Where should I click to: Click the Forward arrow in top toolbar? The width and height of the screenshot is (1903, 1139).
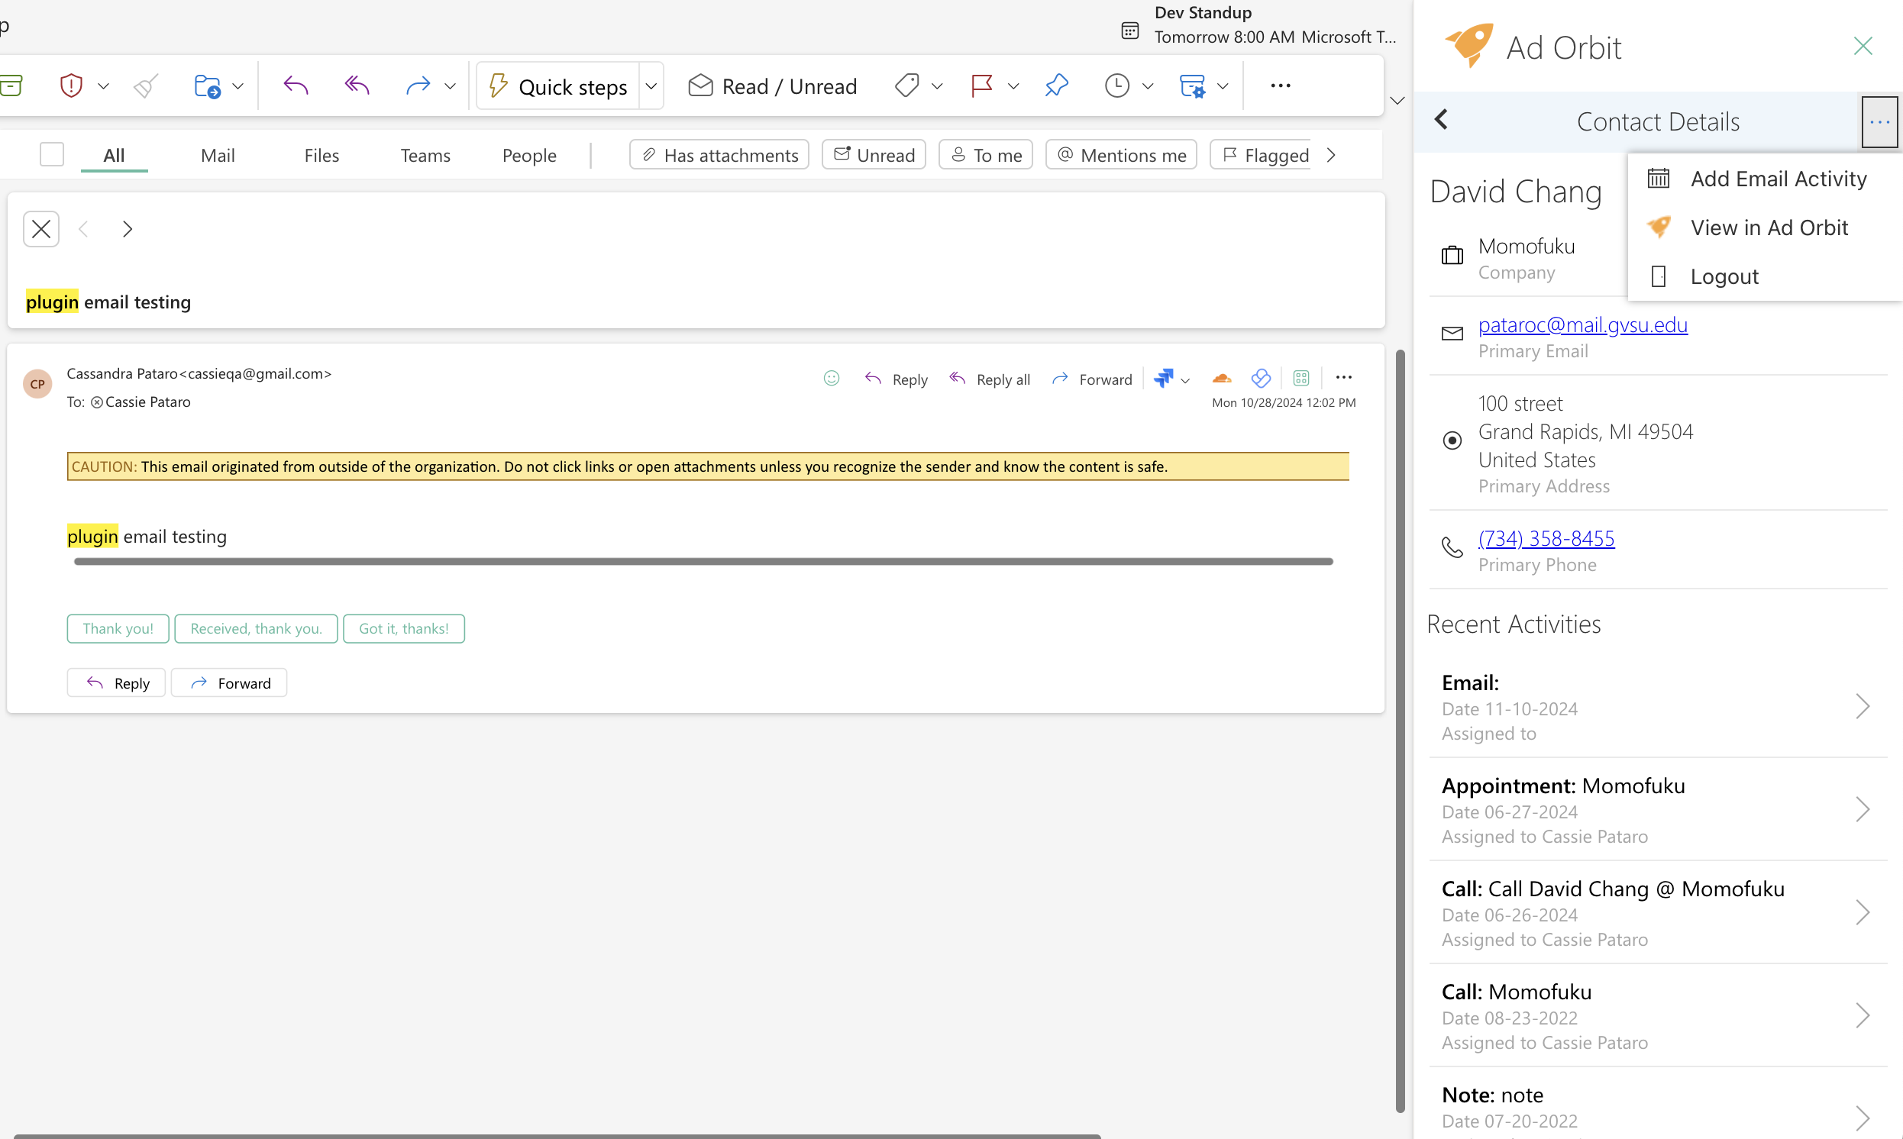418,86
